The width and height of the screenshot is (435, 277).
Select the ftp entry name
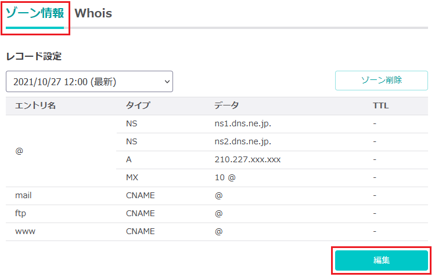(20, 214)
